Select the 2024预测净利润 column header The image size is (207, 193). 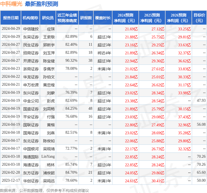tap(125, 18)
